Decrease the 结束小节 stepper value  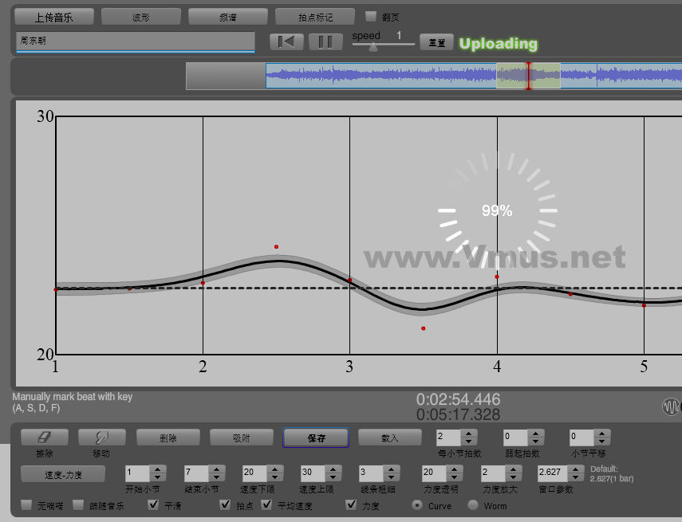tap(215, 477)
